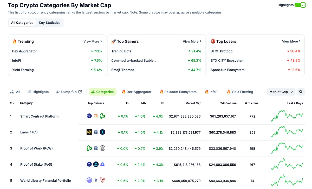Click the chevron next to Top Losers View More
The image size is (312, 189).
pyautogui.click(x=300, y=41)
